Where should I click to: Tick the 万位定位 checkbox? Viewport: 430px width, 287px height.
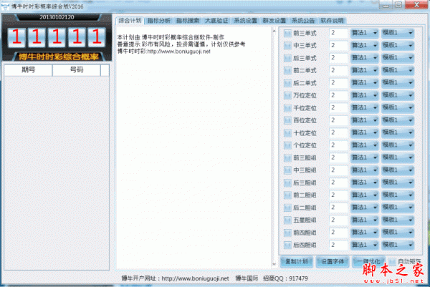[287, 96]
